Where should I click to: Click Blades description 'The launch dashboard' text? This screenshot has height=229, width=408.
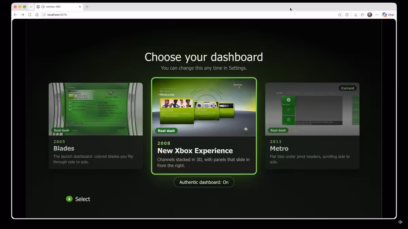click(x=93, y=159)
